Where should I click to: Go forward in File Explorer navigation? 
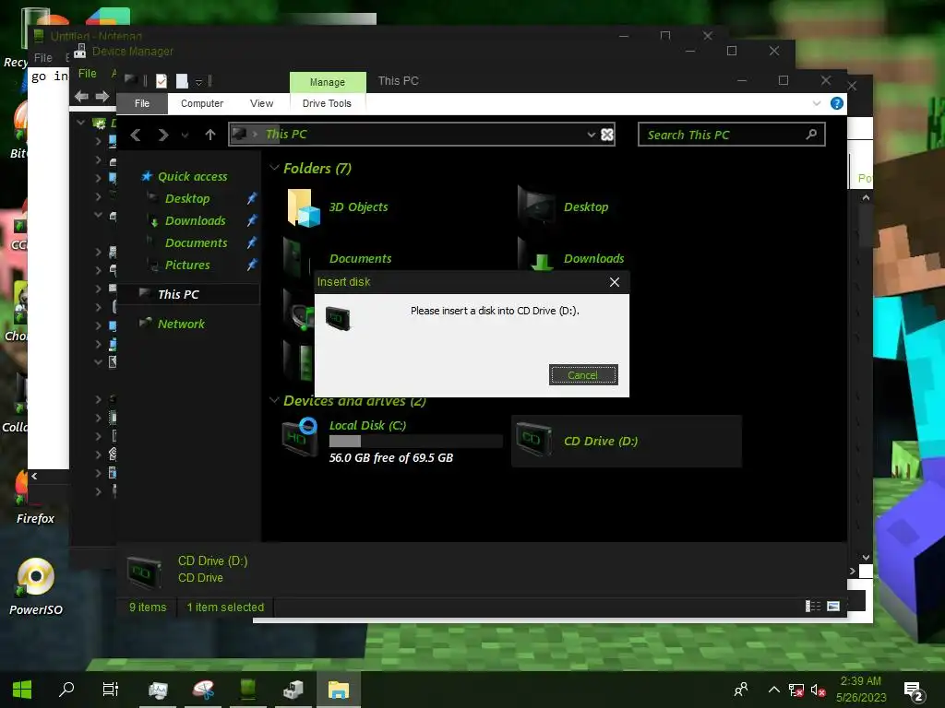click(162, 135)
